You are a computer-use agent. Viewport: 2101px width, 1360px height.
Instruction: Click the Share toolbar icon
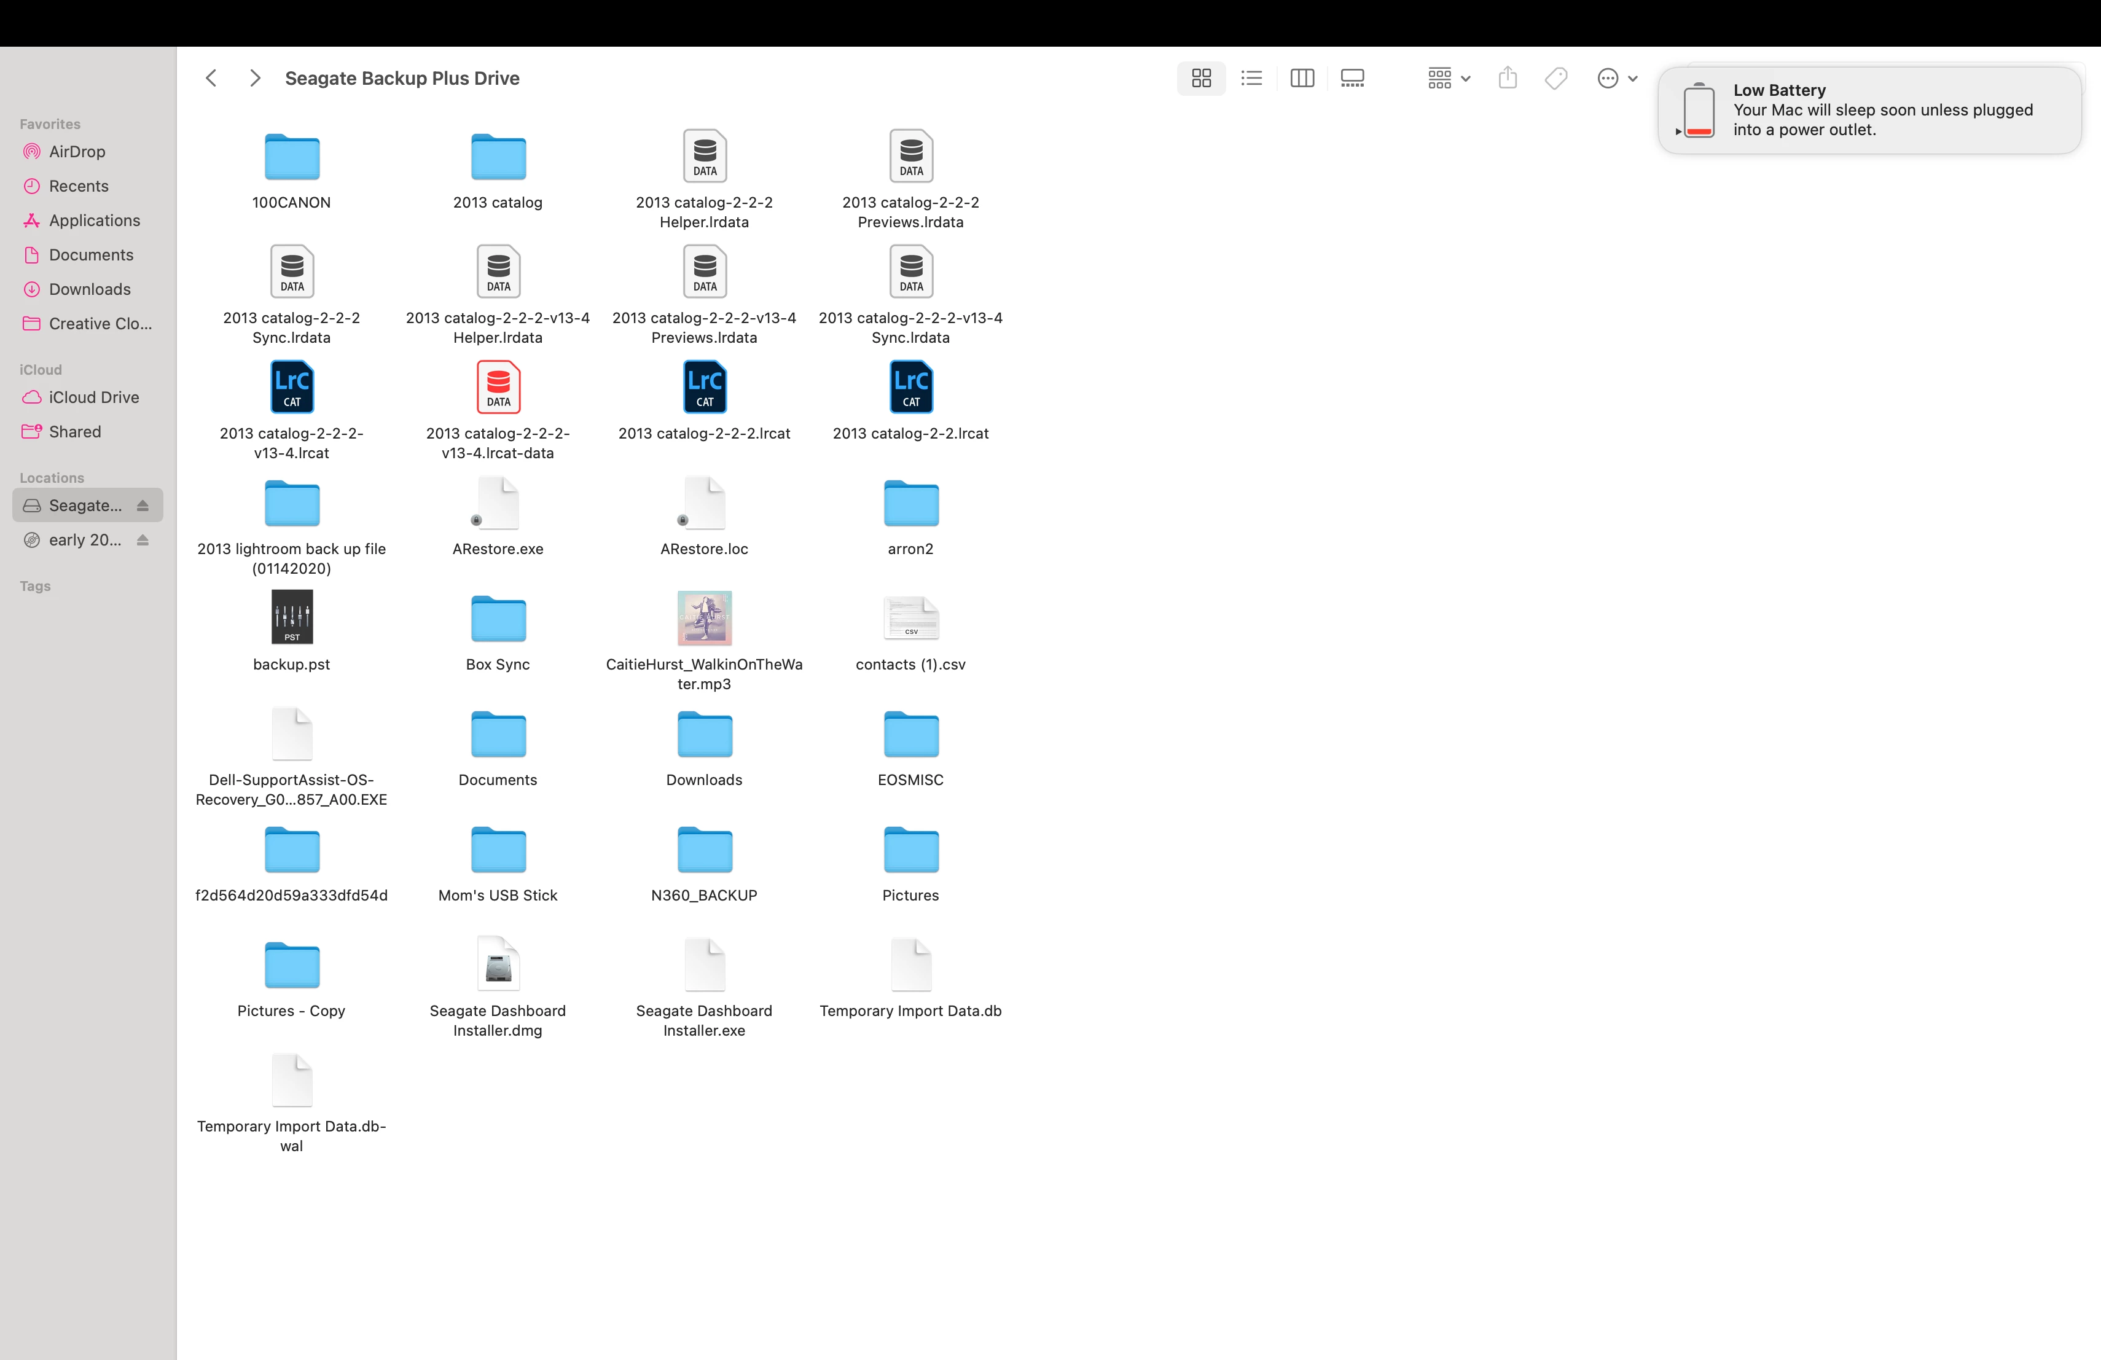point(1508,79)
